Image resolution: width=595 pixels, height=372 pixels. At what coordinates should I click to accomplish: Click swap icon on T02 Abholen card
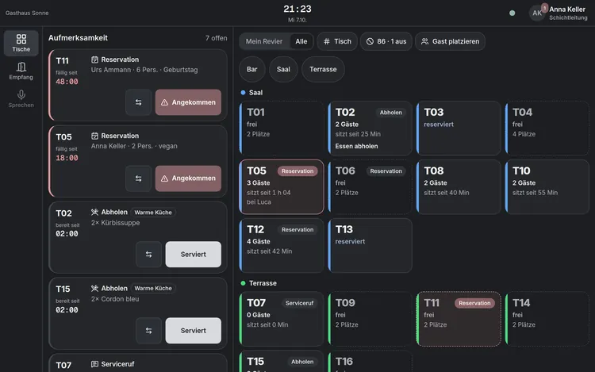[149, 255]
